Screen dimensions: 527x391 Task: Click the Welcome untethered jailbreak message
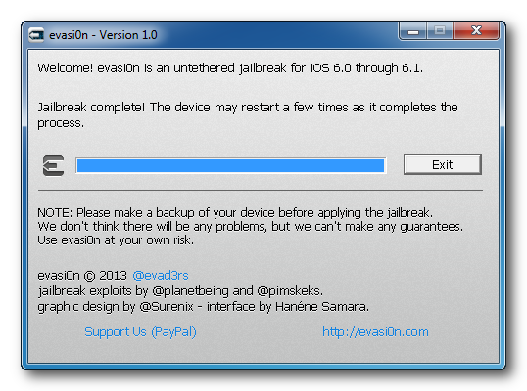(x=230, y=68)
